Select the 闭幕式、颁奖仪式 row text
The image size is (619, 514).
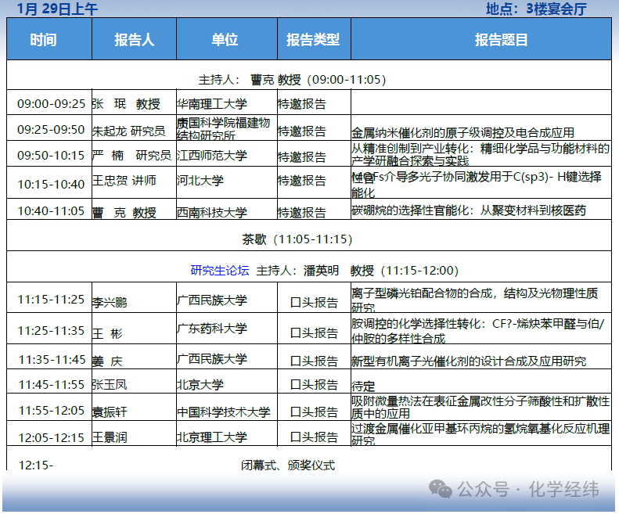(287, 465)
